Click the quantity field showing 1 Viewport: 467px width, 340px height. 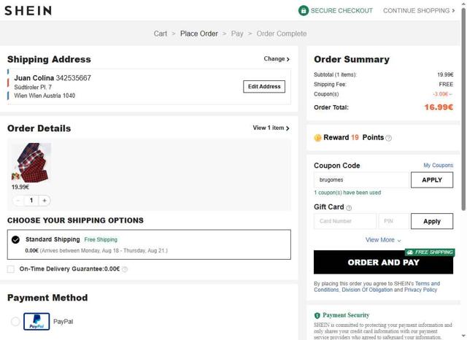point(31,201)
